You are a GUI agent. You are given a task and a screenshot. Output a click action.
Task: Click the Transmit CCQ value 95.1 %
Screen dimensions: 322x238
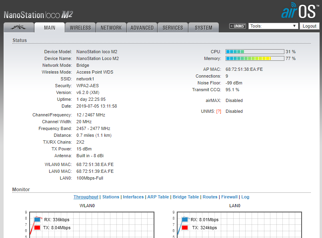(x=232, y=90)
